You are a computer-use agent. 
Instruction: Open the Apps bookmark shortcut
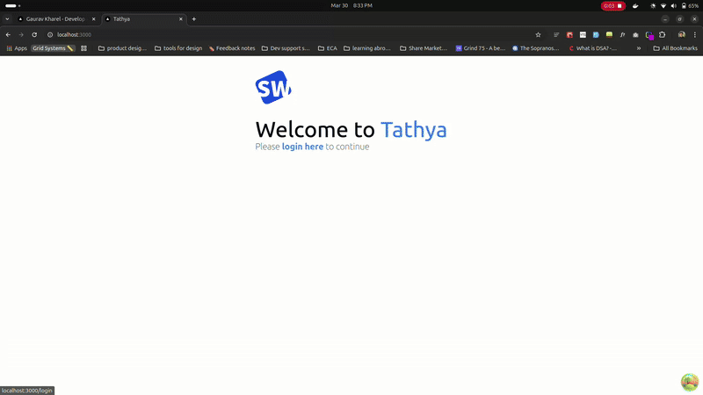[x=17, y=48]
